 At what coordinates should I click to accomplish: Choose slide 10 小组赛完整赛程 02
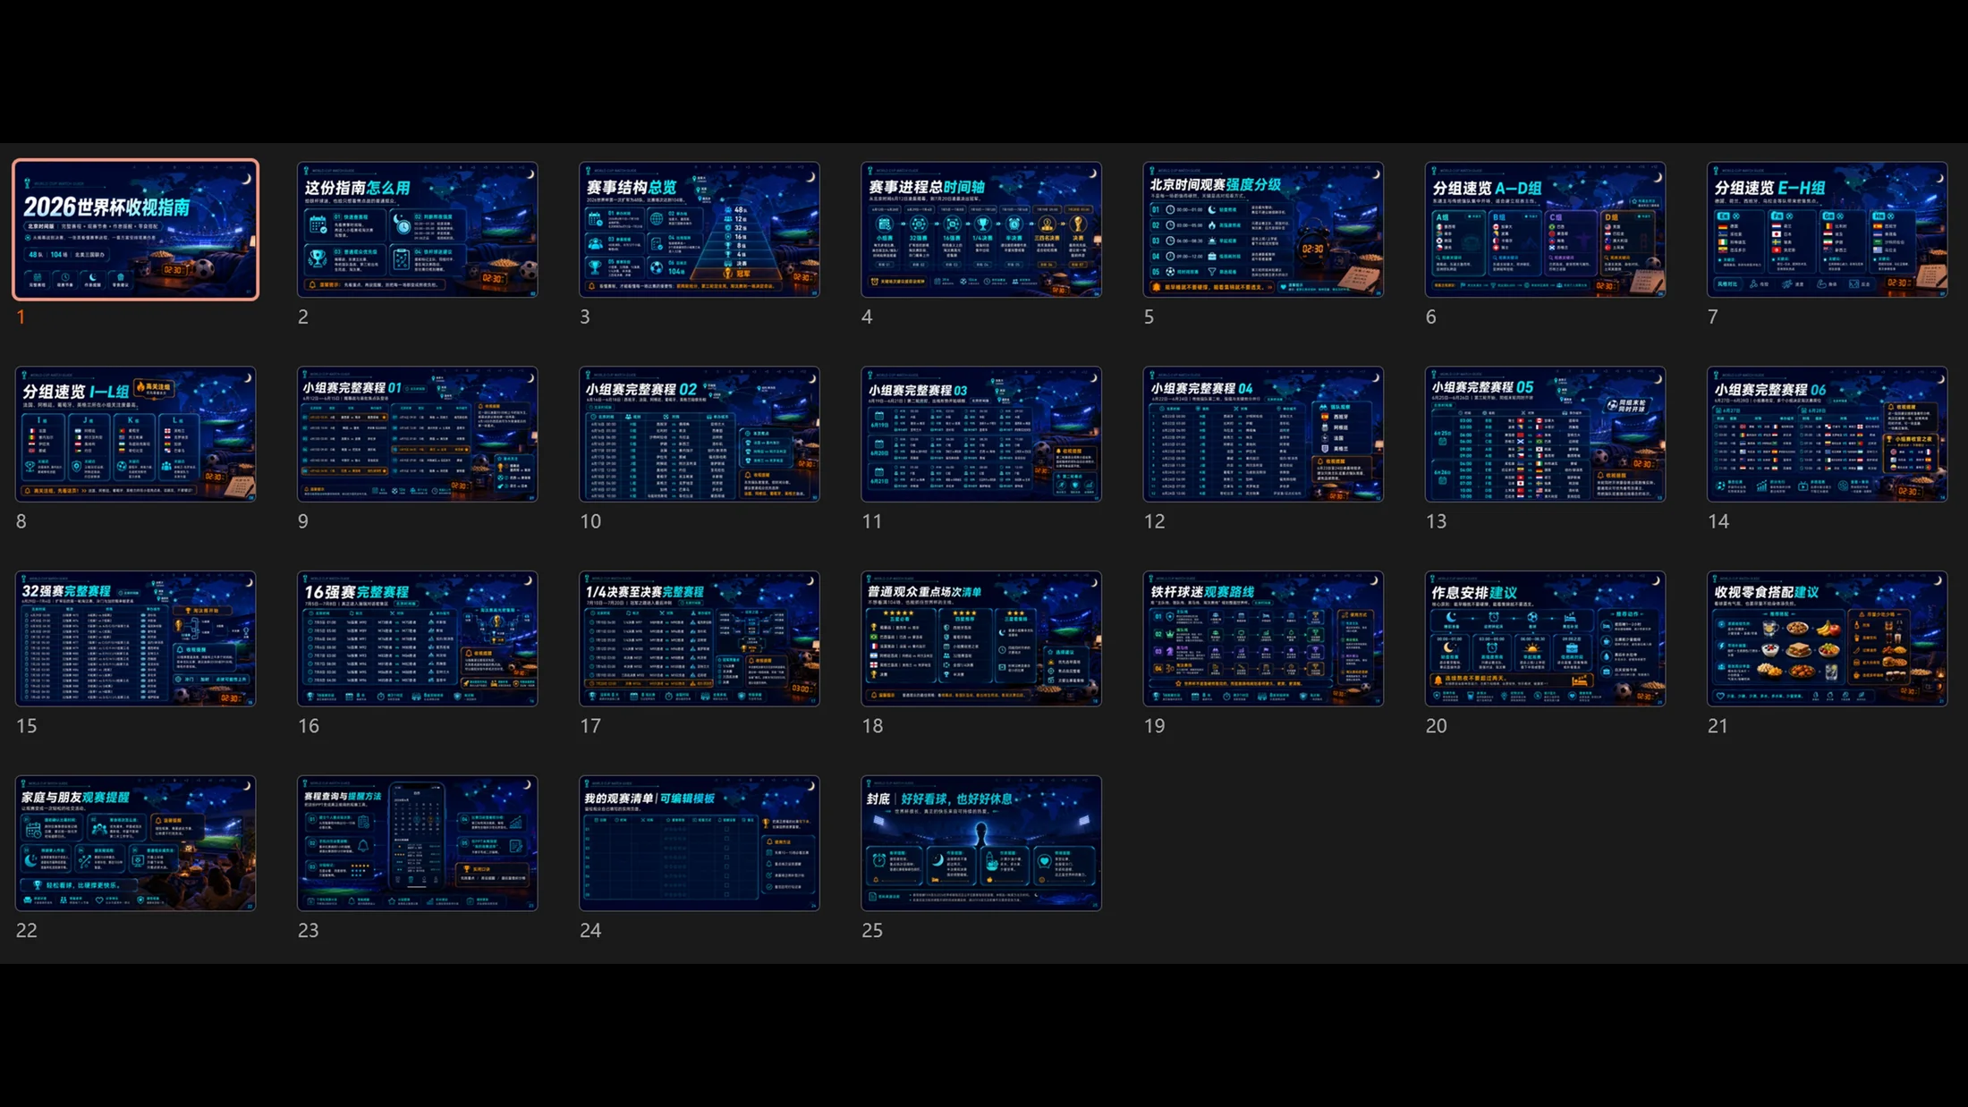click(700, 434)
